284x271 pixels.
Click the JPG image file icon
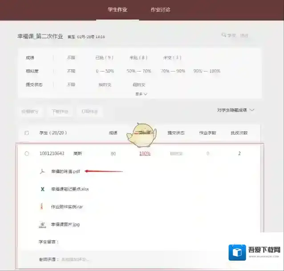point(42,225)
